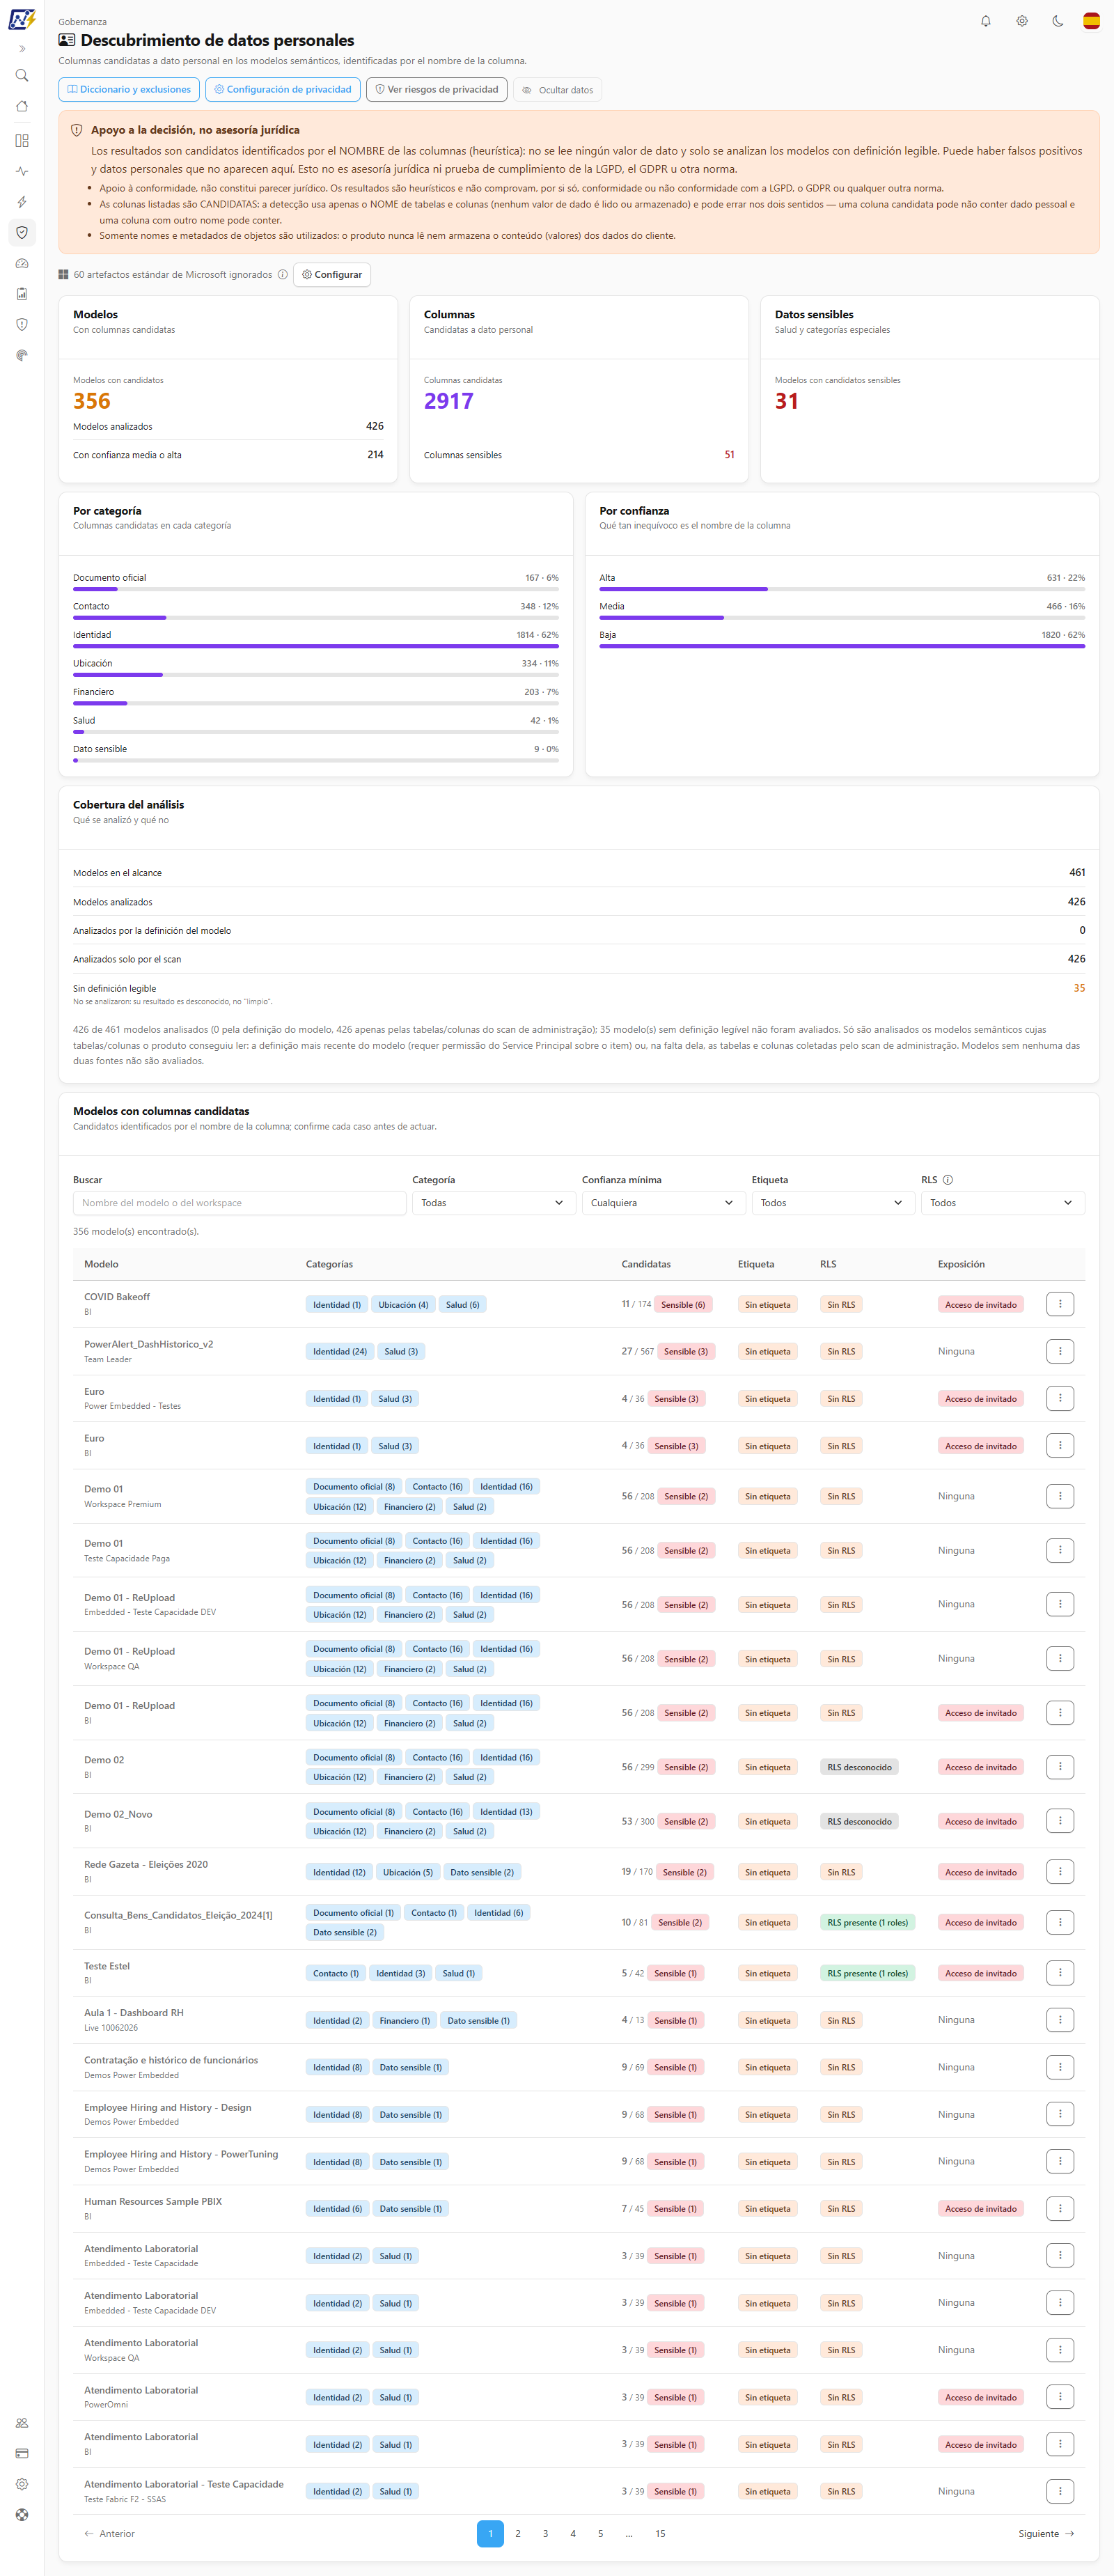Open row menu for Teste Estel

tap(1060, 1973)
